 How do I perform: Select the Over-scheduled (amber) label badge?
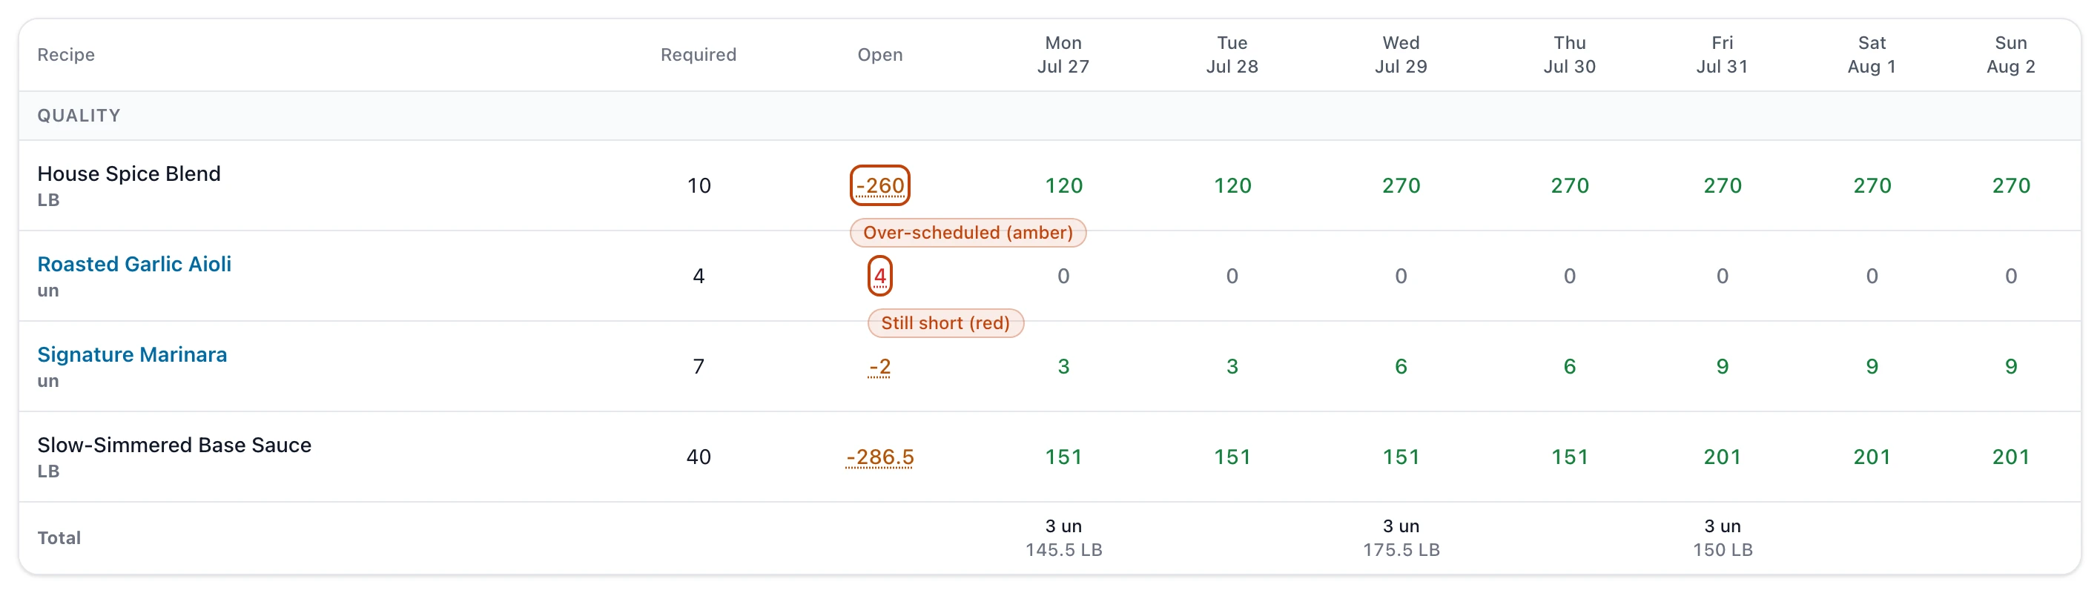click(968, 232)
